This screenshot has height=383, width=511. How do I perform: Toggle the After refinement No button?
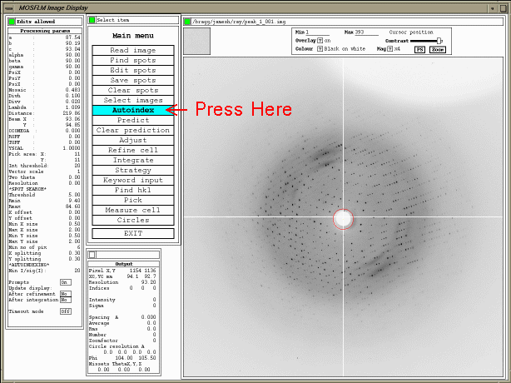(66, 294)
